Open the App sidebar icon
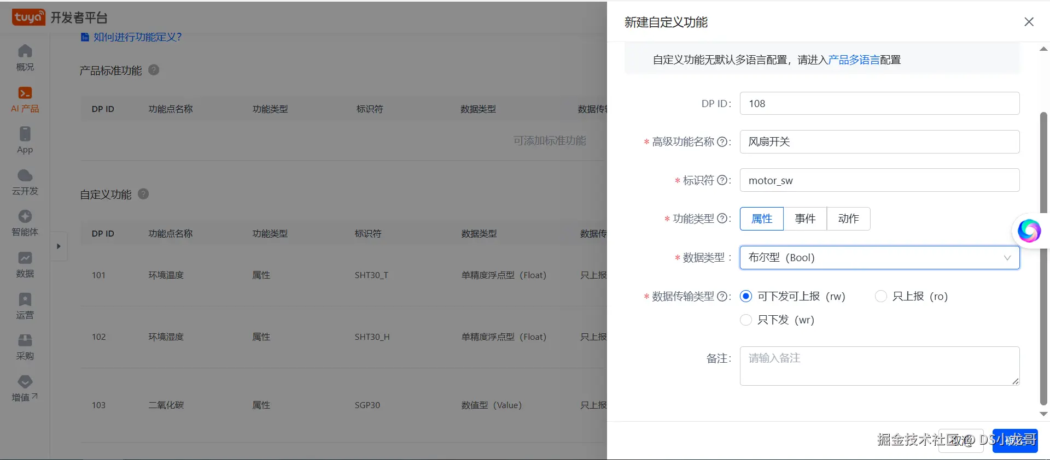 (25, 134)
